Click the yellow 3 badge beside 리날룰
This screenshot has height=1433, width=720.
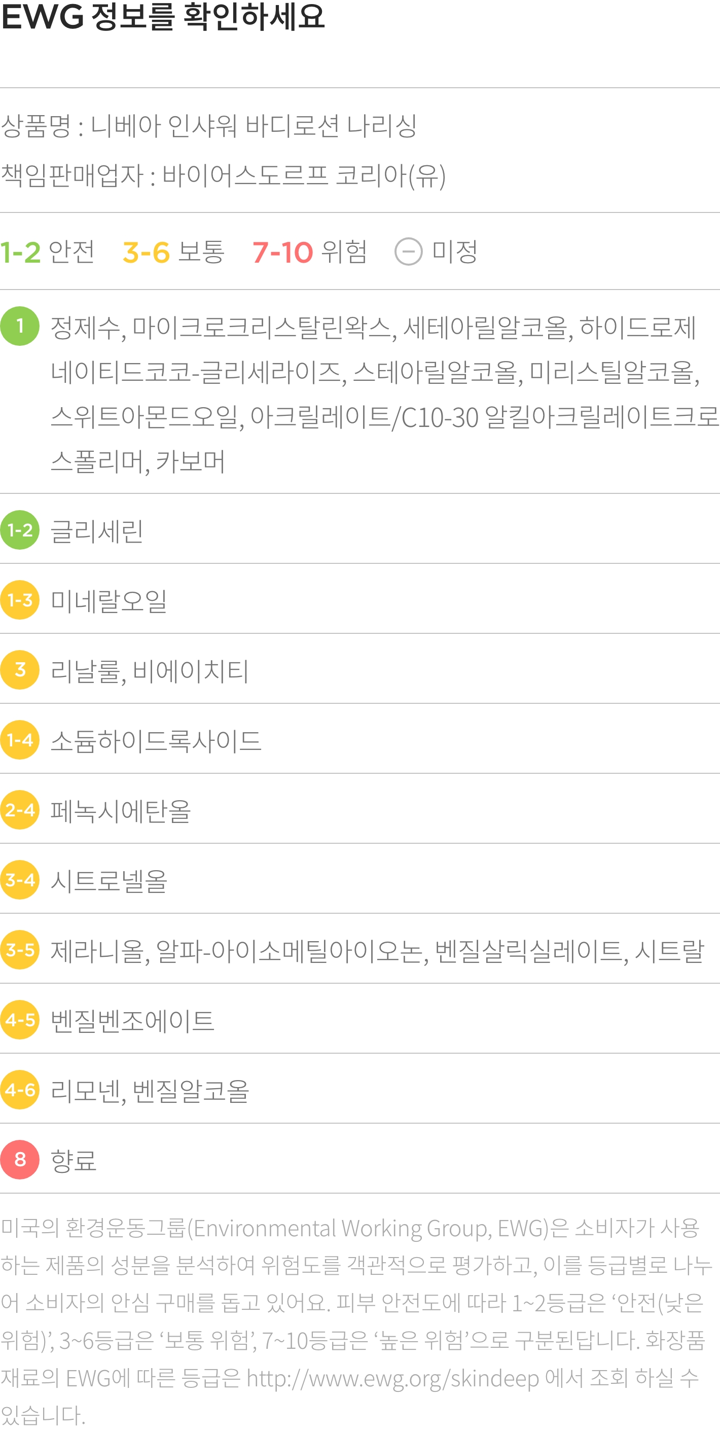point(20,670)
